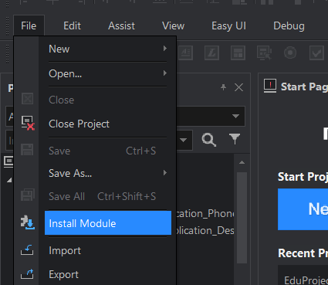Close the project panel with X

239,87
